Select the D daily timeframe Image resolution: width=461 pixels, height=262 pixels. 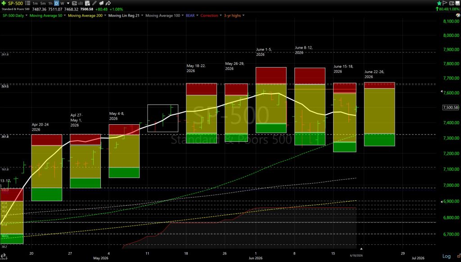[56, 3]
